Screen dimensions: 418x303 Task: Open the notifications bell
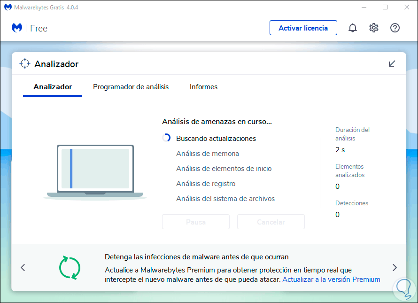point(352,28)
